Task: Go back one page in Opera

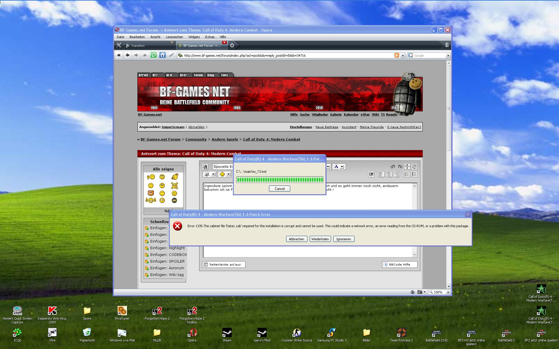Action: click(127, 55)
